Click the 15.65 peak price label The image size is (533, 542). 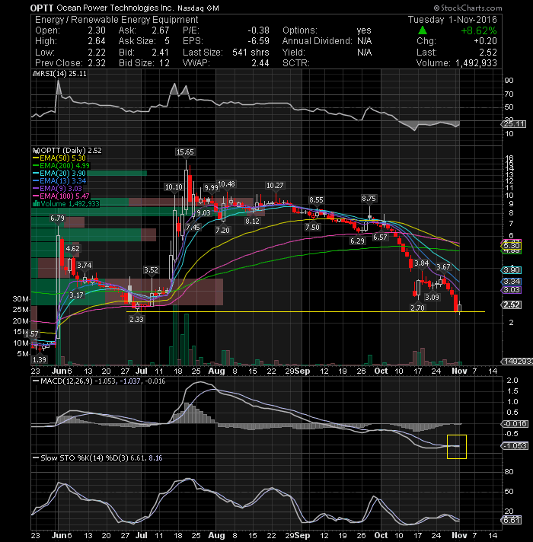pyautogui.click(x=185, y=152)
